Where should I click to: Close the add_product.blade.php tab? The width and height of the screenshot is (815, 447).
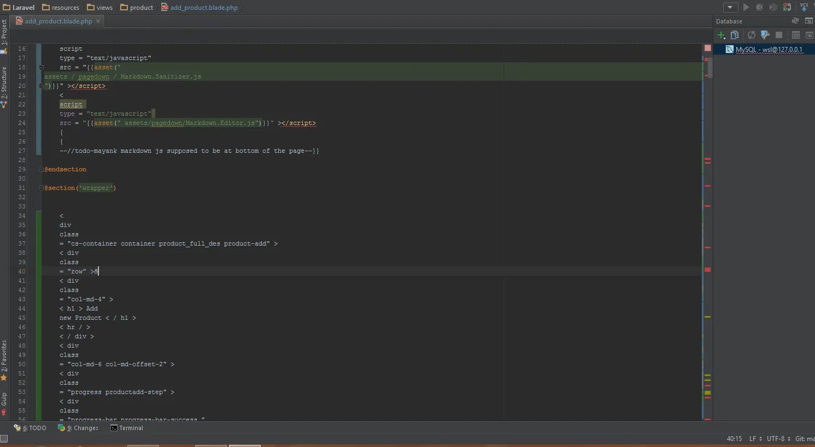tap(98, 21)
